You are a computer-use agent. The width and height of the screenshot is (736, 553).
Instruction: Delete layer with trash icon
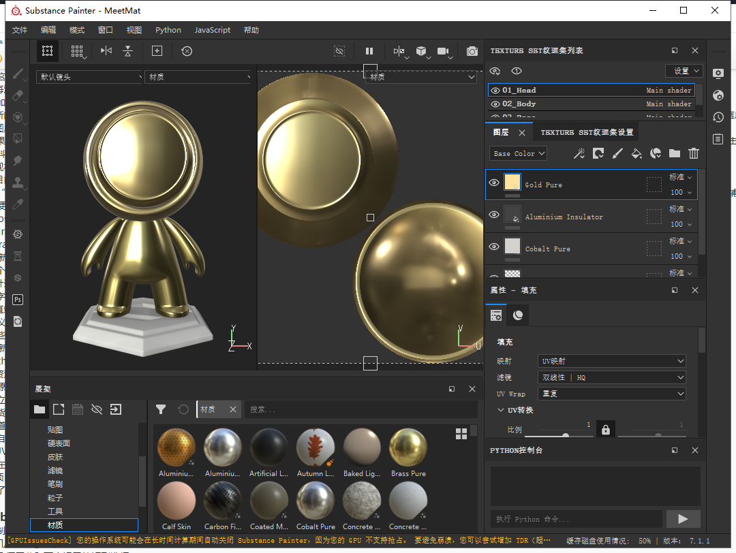tap(694, 153)
